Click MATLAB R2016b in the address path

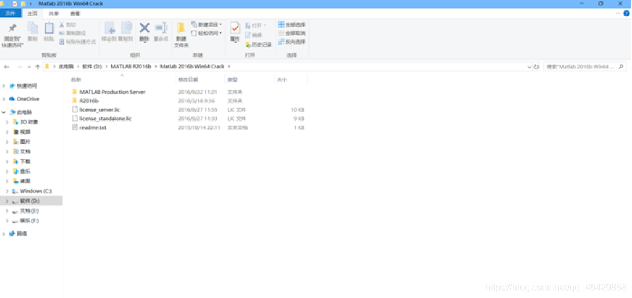130,67
